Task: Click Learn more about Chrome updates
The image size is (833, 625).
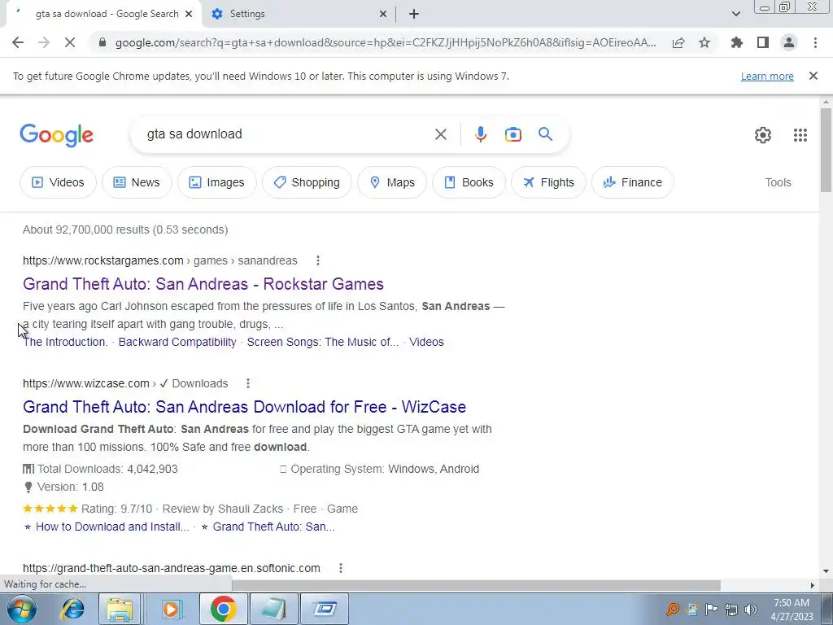Action: [x=767, y=76]
